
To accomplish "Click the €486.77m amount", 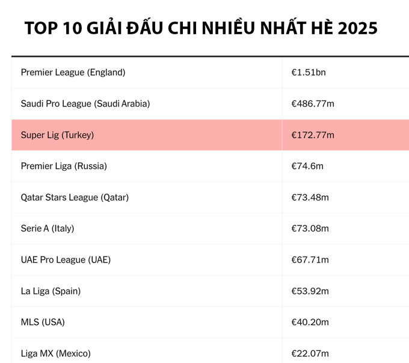I will pyautogui.click(x=313, y=103).
